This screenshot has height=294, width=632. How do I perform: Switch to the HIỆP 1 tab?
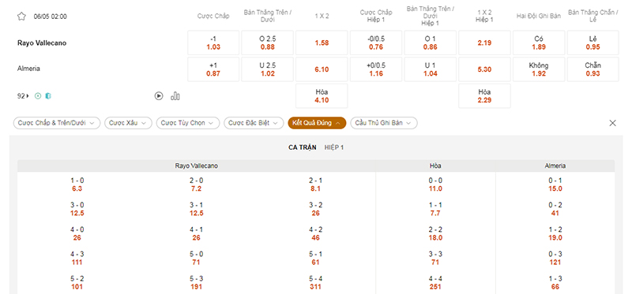point(334,147)
